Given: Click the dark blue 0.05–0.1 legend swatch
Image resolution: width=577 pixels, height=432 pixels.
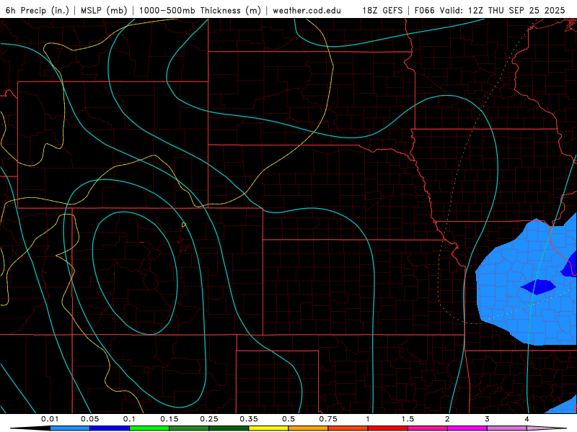Looking at the screenshot, I should tap(110, 428).
